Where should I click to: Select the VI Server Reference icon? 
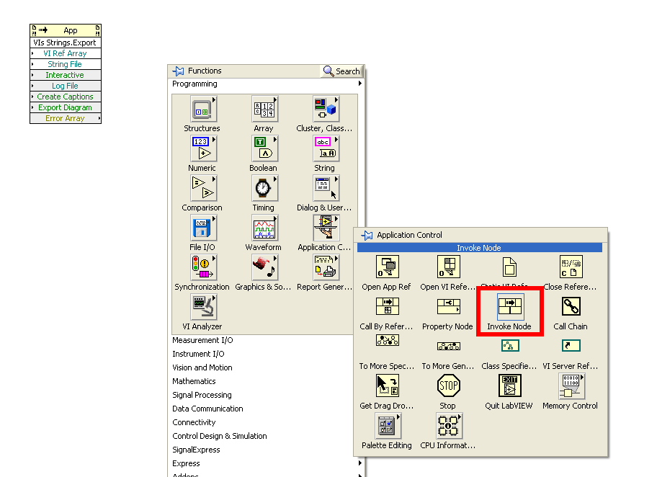[x=571, y=345]
